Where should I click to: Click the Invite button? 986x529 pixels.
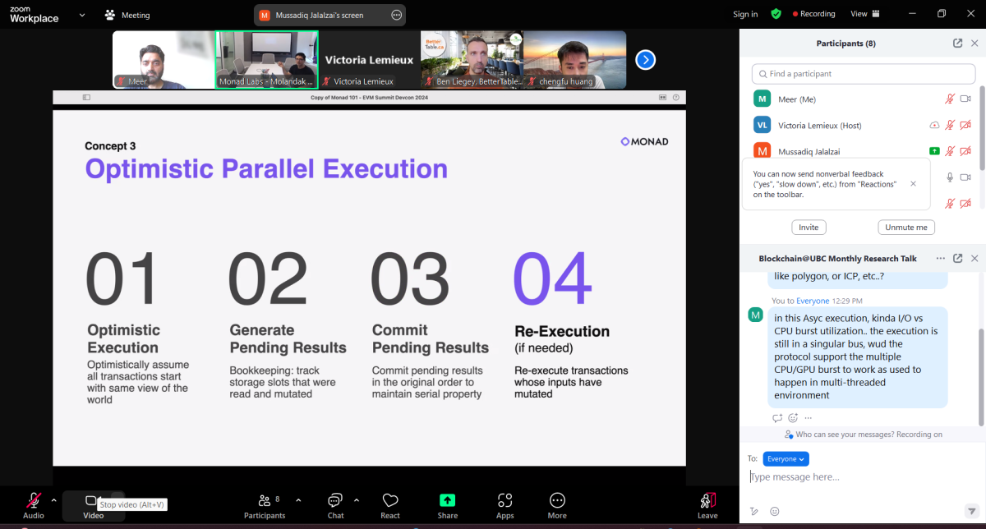point(809,228)
